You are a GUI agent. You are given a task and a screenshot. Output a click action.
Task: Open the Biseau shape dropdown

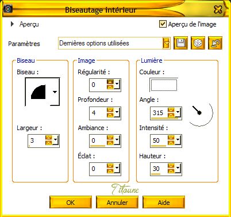pos(55,92)
